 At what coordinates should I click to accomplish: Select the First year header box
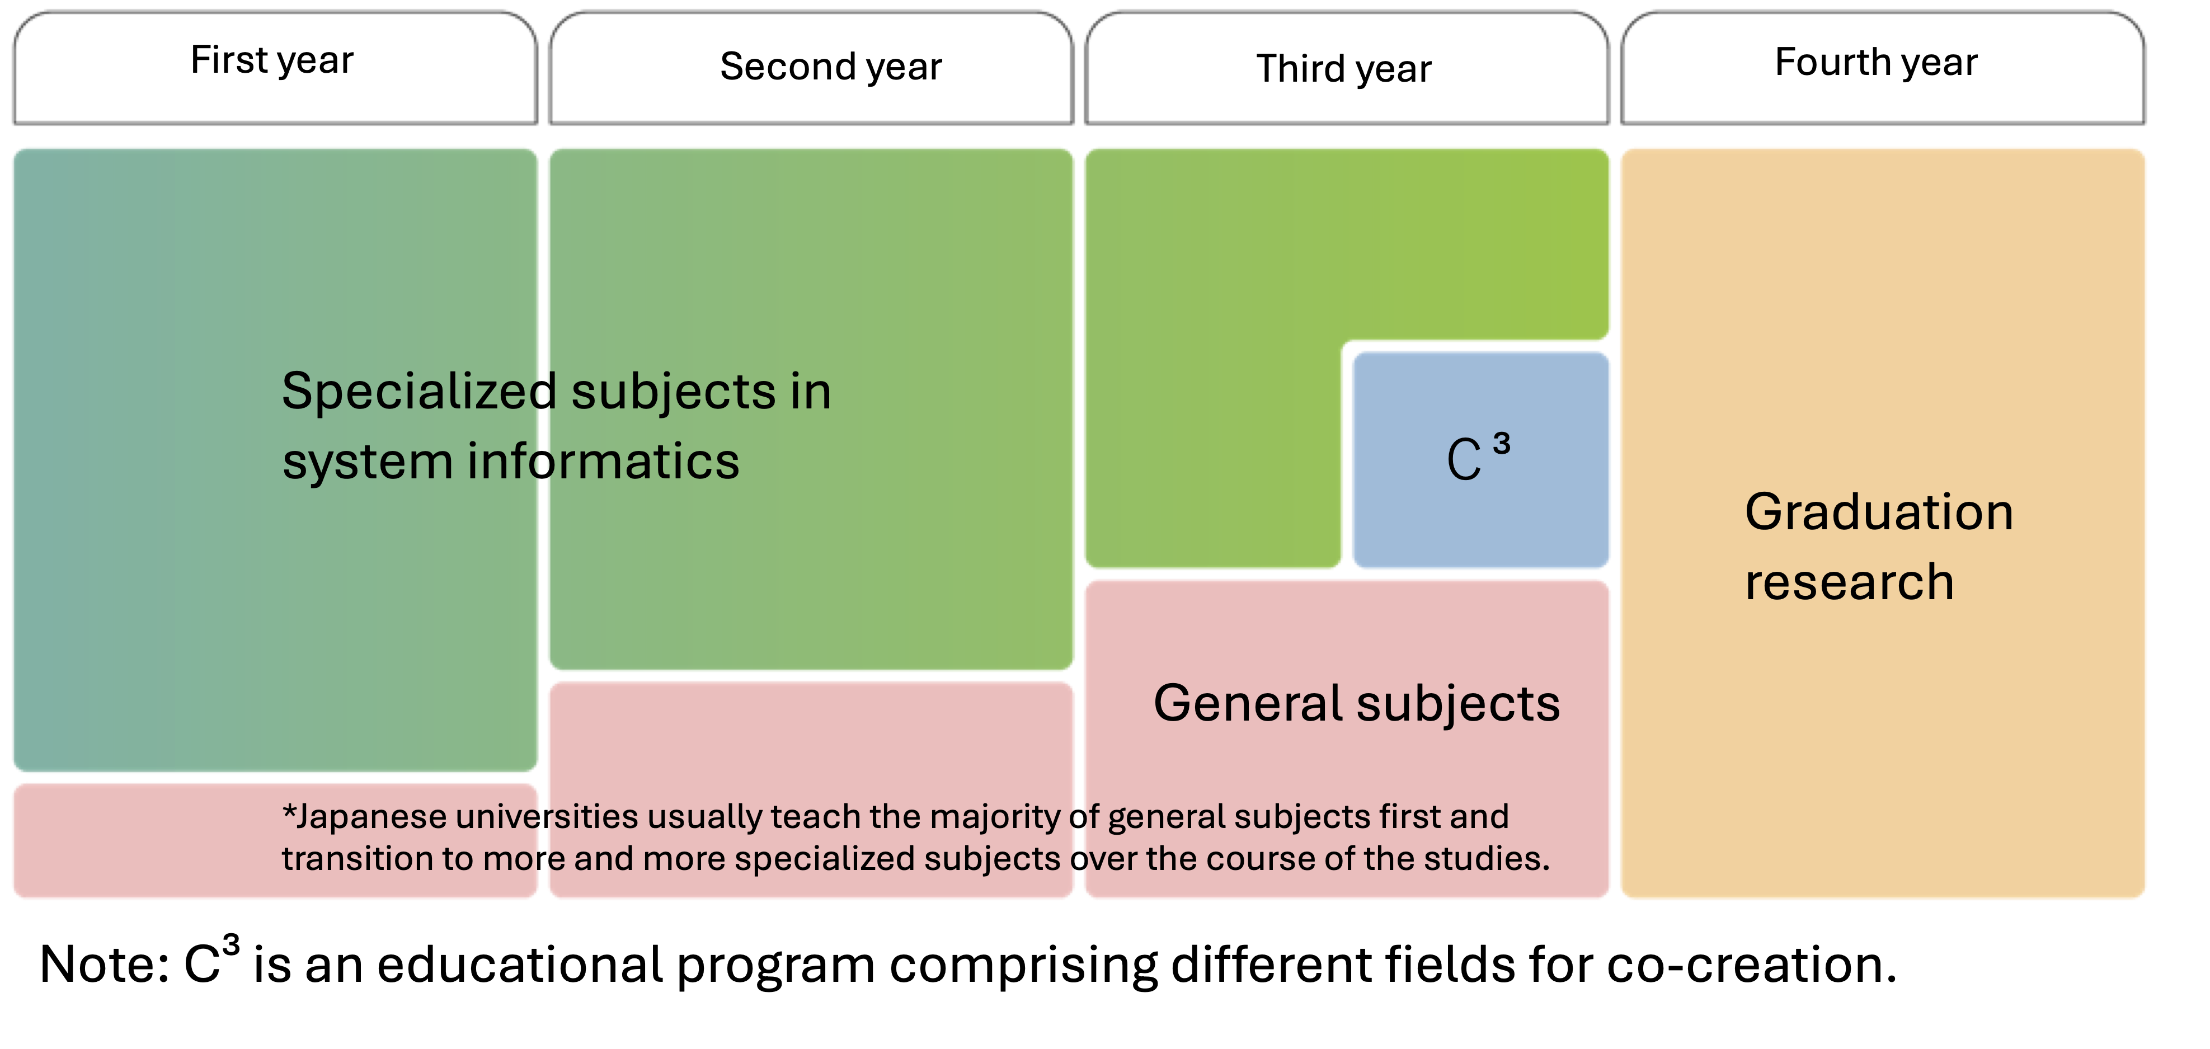[x=275, y=68]
